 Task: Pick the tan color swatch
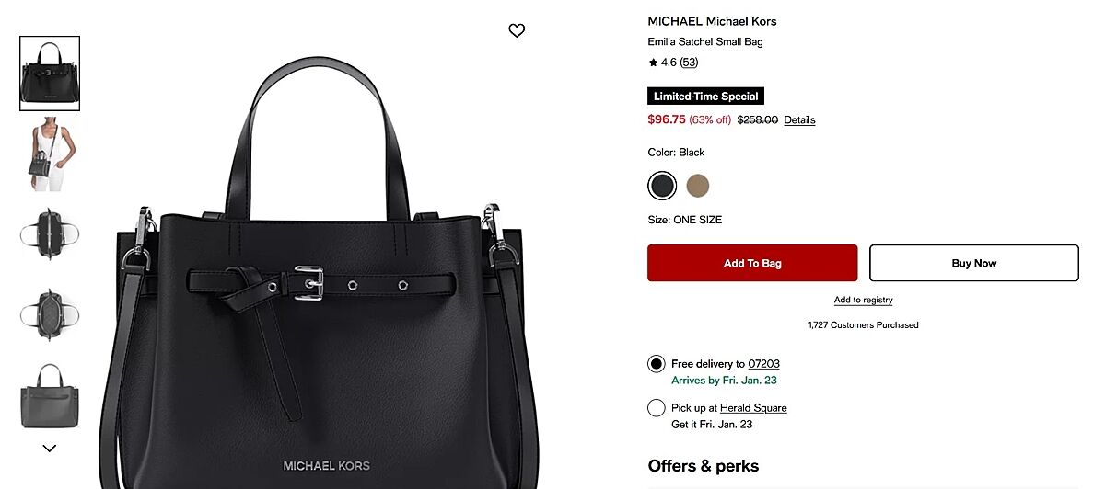698,186
